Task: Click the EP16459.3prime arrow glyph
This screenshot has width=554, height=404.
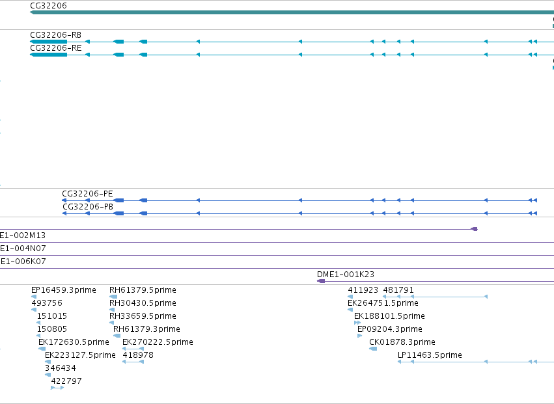Action: tap(34, 297)
